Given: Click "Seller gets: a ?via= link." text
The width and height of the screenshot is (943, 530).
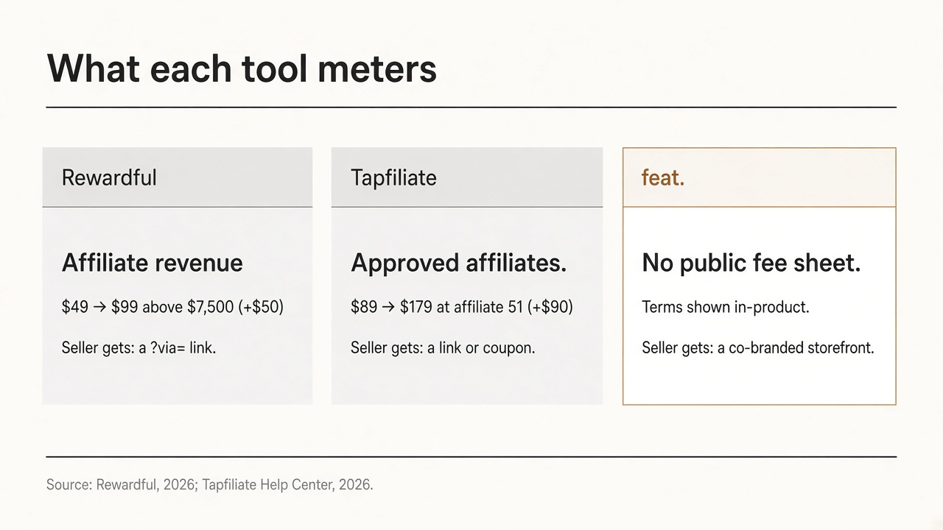Looking at the screenshot, I should point(139,347).
